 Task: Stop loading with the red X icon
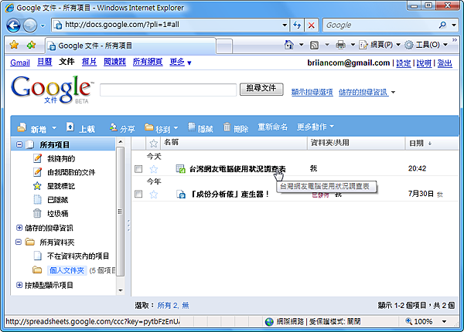click(x=312, y=25)
